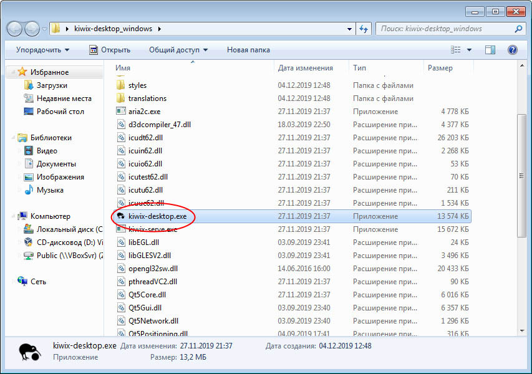The width and height of the screenshot is (532, 374).
Task: Click the scrollbar down arrow
Action: pos(521,330)
